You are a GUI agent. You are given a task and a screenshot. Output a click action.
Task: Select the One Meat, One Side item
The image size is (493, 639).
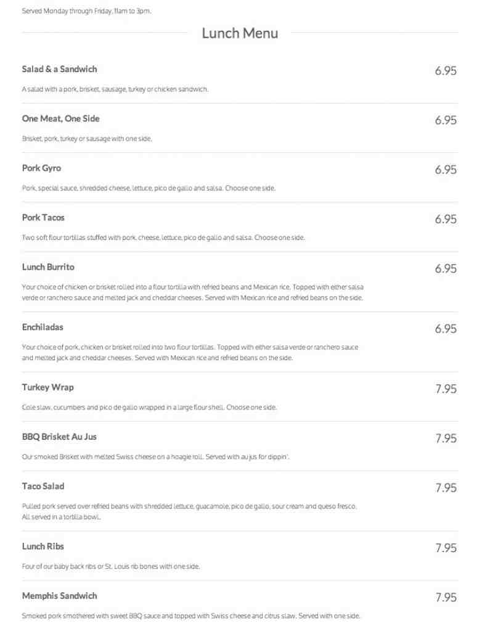click(60, 118)
